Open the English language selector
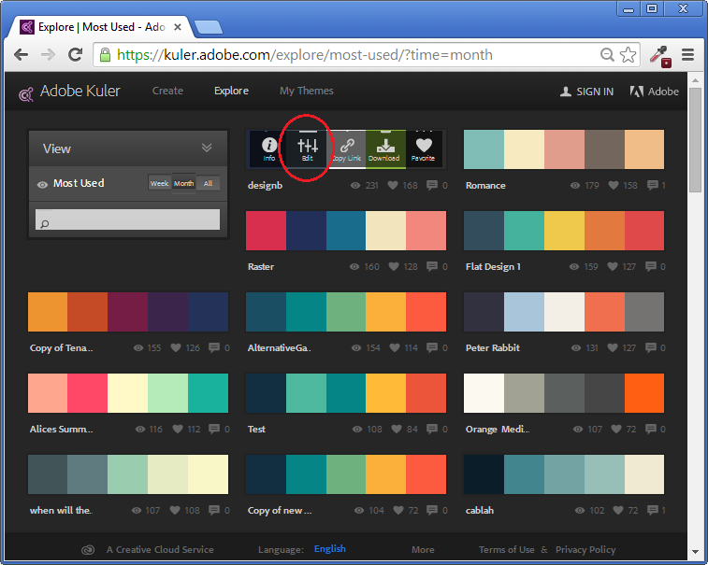This screenshot has width=708, height=565. tap(329, 549)
